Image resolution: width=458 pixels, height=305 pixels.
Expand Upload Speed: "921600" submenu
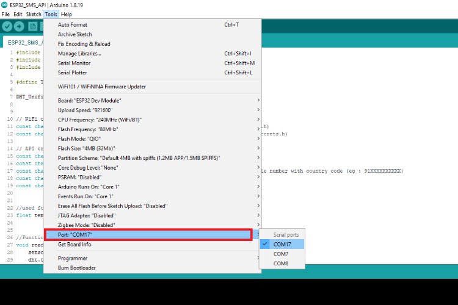153,110
